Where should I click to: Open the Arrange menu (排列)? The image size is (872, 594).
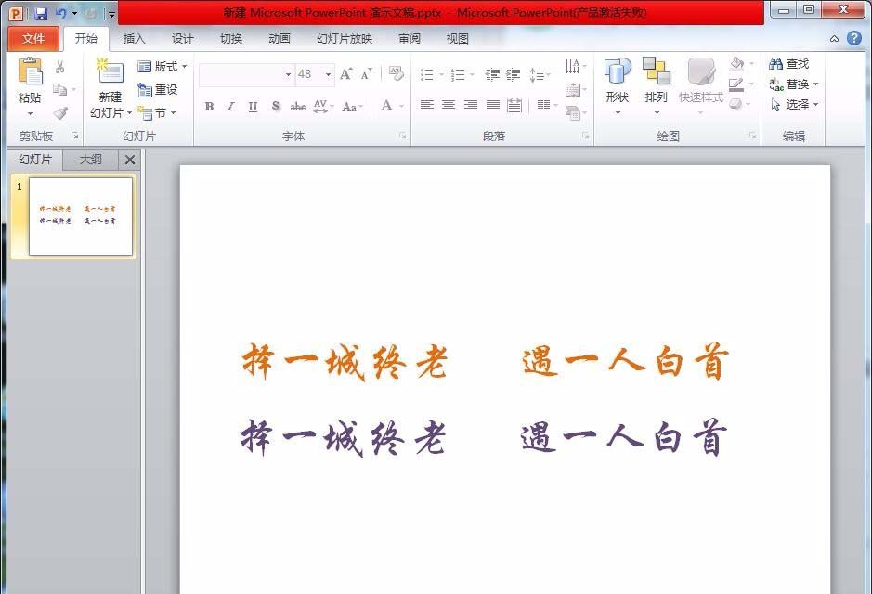656,86
